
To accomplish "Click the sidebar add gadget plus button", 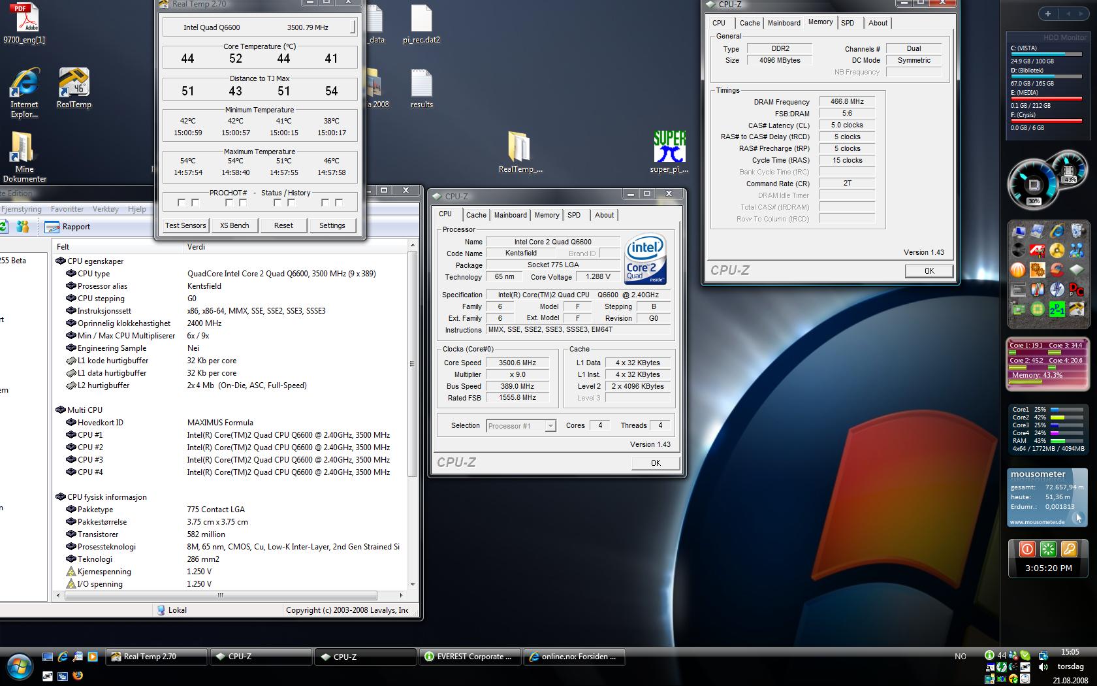I will [x=1048, y=14].
